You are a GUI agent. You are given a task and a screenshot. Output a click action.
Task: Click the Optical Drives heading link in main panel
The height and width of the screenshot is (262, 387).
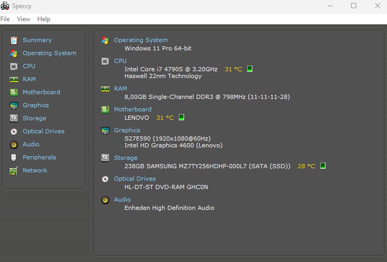[135, 179]
